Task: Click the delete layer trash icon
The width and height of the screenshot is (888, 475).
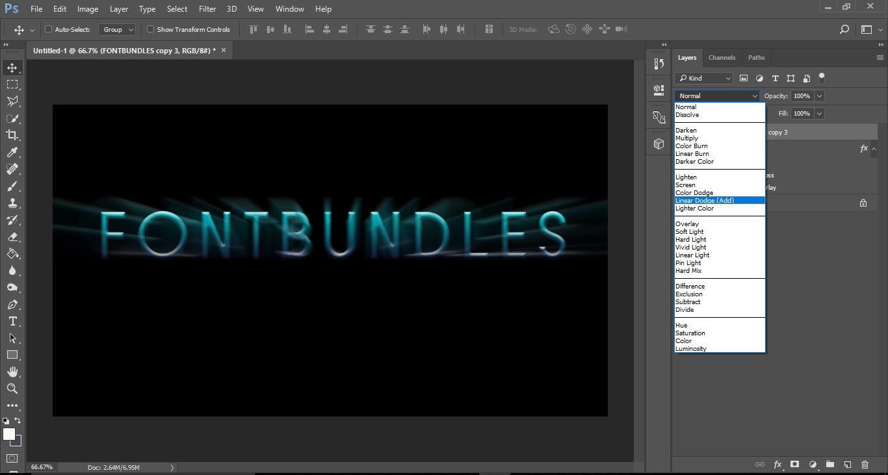Action: [865, 465]
